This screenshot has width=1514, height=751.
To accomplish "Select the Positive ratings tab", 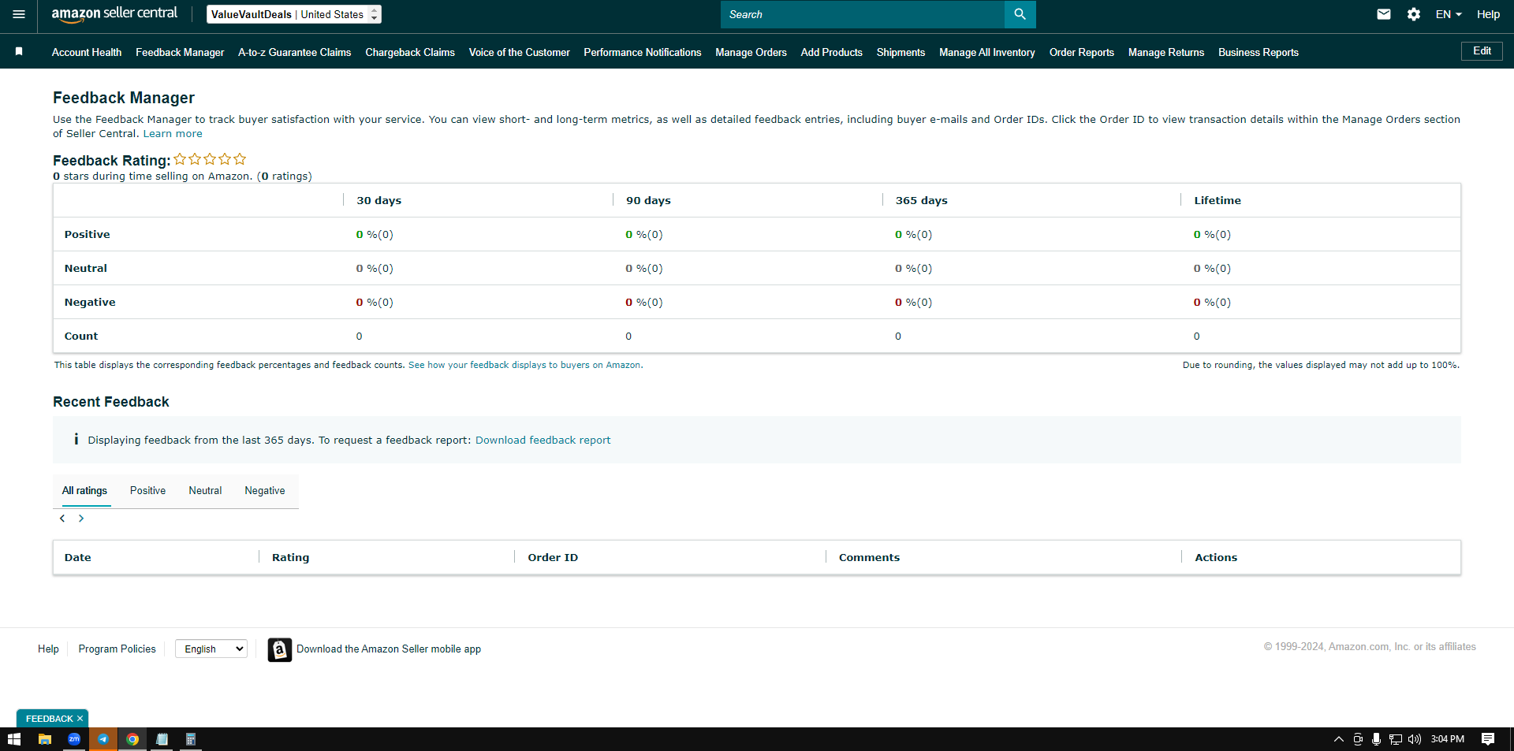I will coord(147,490).
